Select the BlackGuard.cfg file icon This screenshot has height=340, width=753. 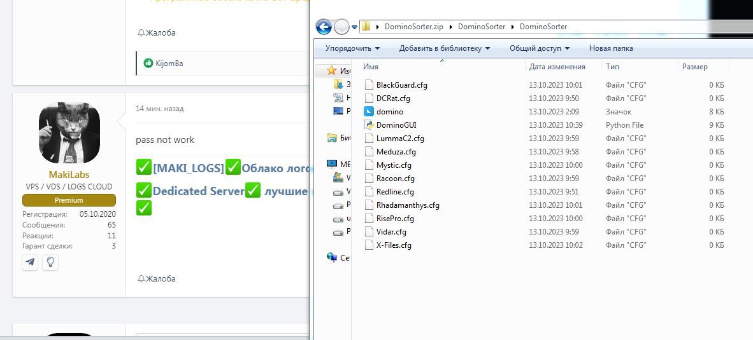[x=369, y=85]
